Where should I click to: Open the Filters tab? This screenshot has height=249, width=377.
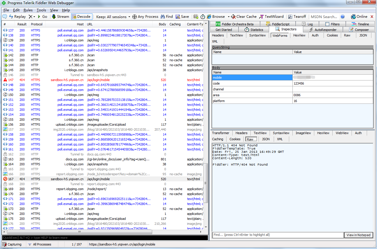coord(332,24)
